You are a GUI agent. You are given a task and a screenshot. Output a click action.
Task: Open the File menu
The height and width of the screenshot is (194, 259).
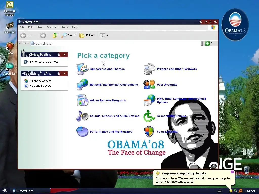(x=22, y=27)
